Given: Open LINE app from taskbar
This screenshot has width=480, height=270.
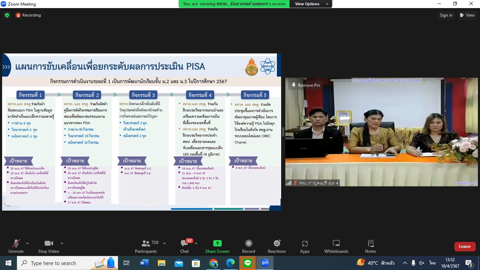Looking at the screenshot, I should 248,263.
